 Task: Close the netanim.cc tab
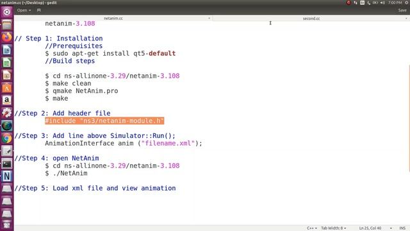coord(209,19)
